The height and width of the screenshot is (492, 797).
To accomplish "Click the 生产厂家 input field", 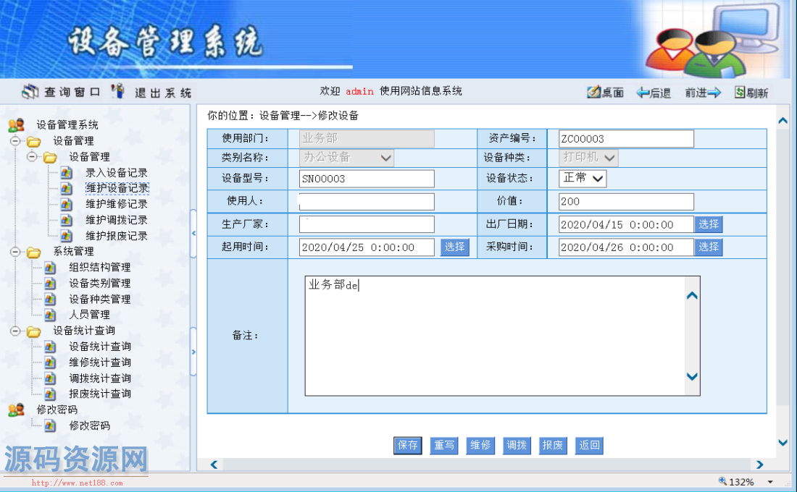I will click(367, 224).
